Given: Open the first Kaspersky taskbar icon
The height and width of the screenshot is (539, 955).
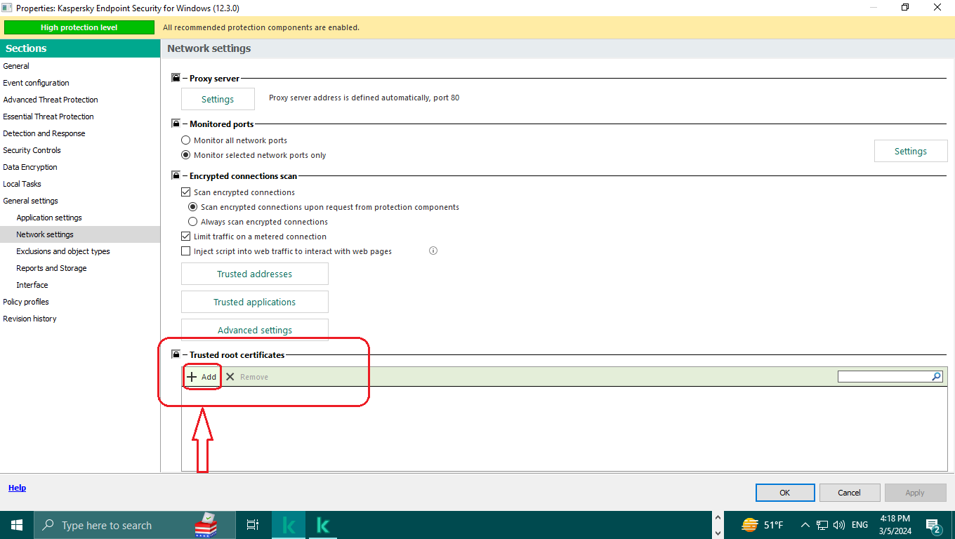Looking at the screenshot, I should [x=288, y=525].
